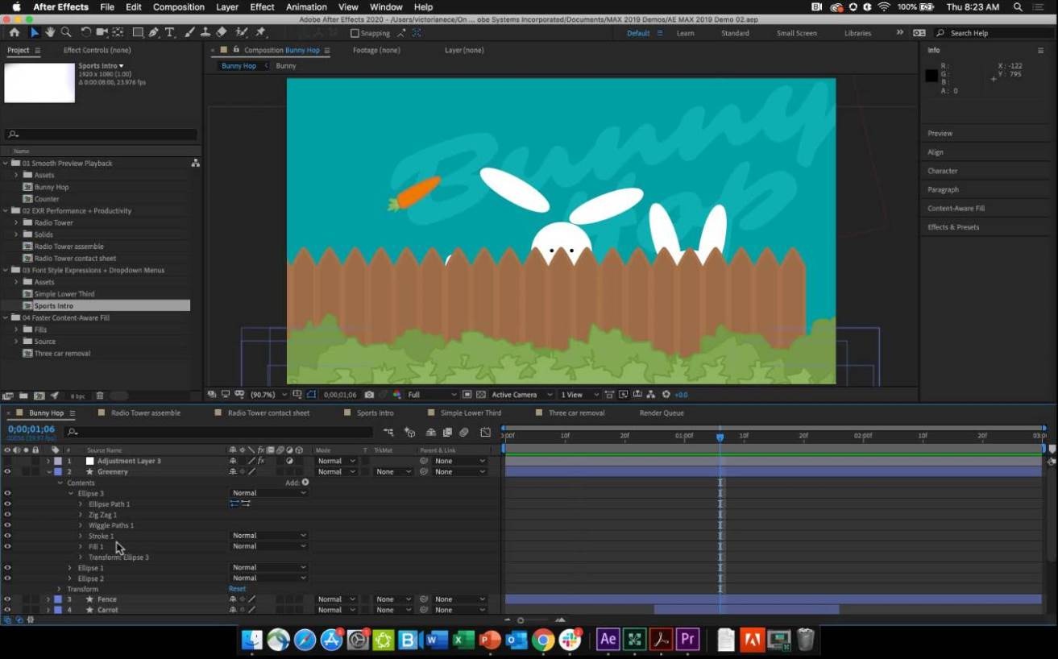Hide the Fence layer with eye icon
1058x659 pixels.
7,599
